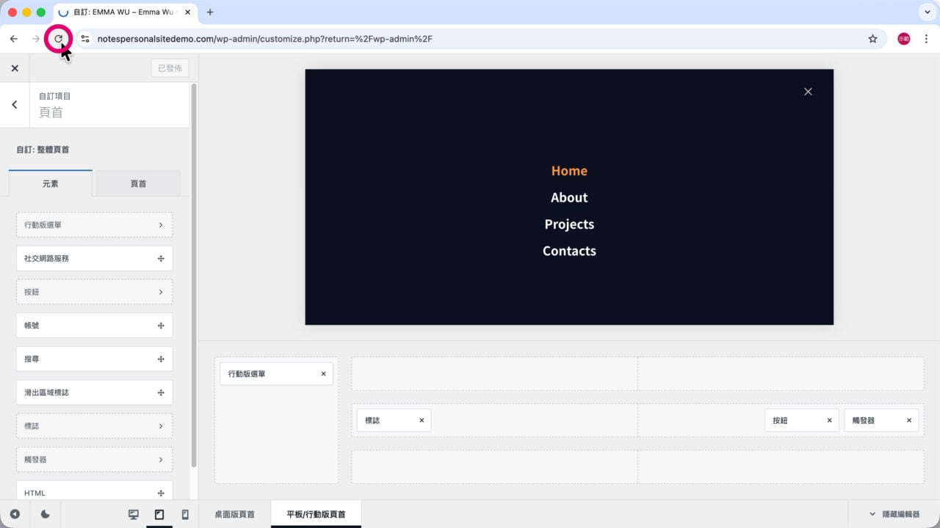Switch to the 頁首 tab
The height and width of the screenshot is (528, 940).
(x=138, y=183)
